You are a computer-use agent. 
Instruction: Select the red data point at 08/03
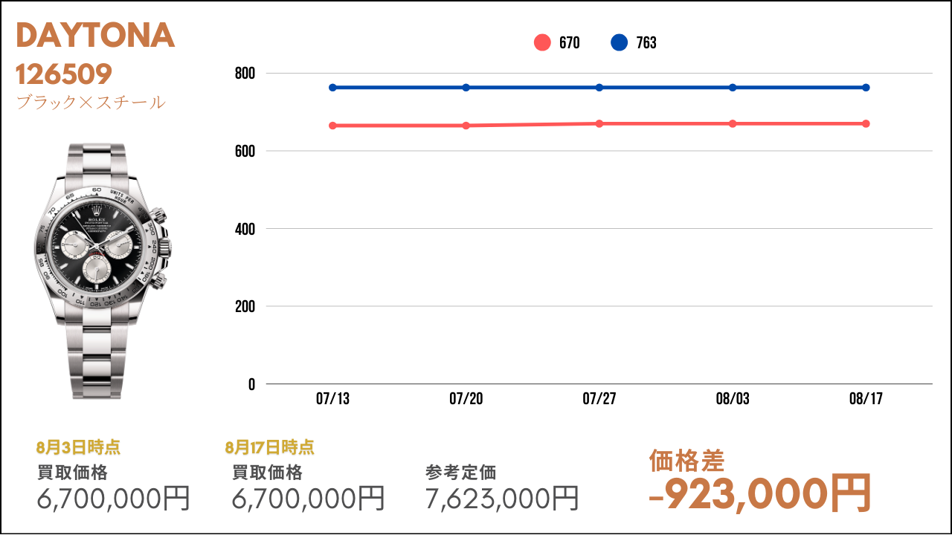pyautogui.click(x=733, y=123)
